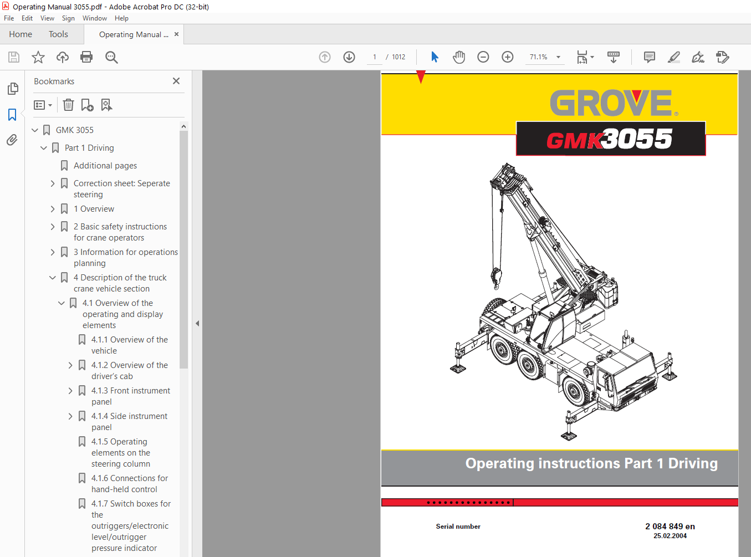Toggle the bookmarks panel icon in sidebar
This screenshot has height=557, width=751.
pyautogui.click(x=12, y=115)
